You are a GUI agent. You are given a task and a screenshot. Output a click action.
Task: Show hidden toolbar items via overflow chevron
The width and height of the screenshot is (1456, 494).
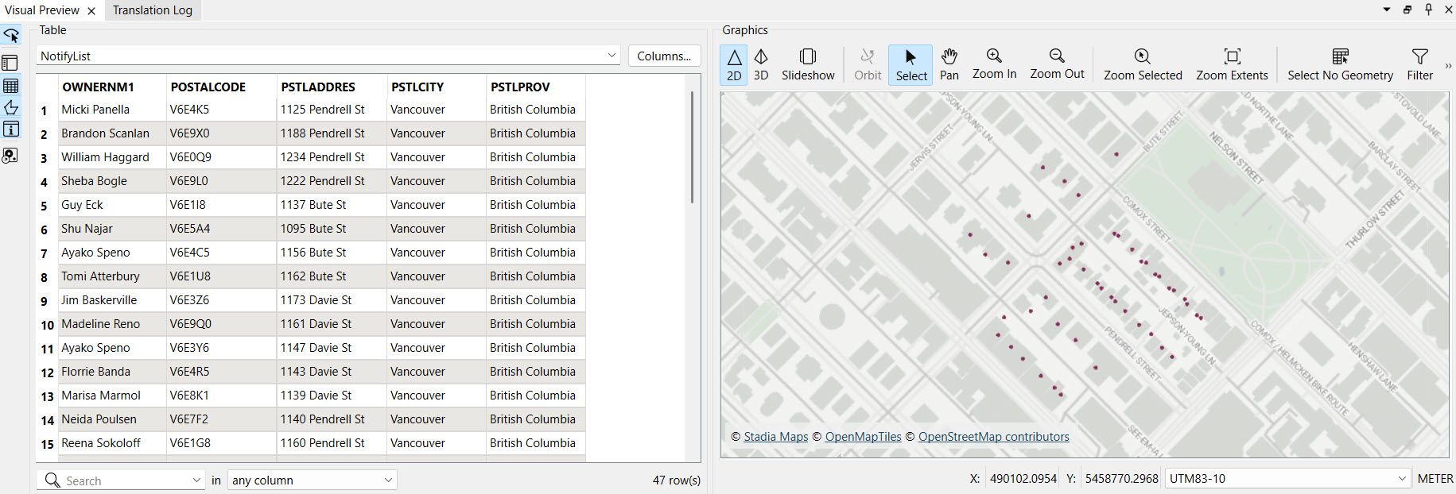(1448, 66)
